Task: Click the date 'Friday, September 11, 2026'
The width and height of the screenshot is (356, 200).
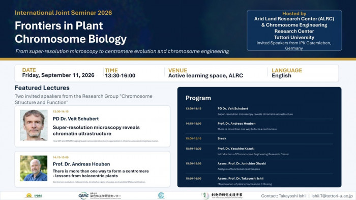Action: pyautogui.click(x=58, y=75)
